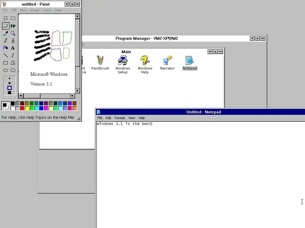Select the rectangular Select tool in Paint
The width and height of the screenshot is (305, 228).
pos(13,18)
